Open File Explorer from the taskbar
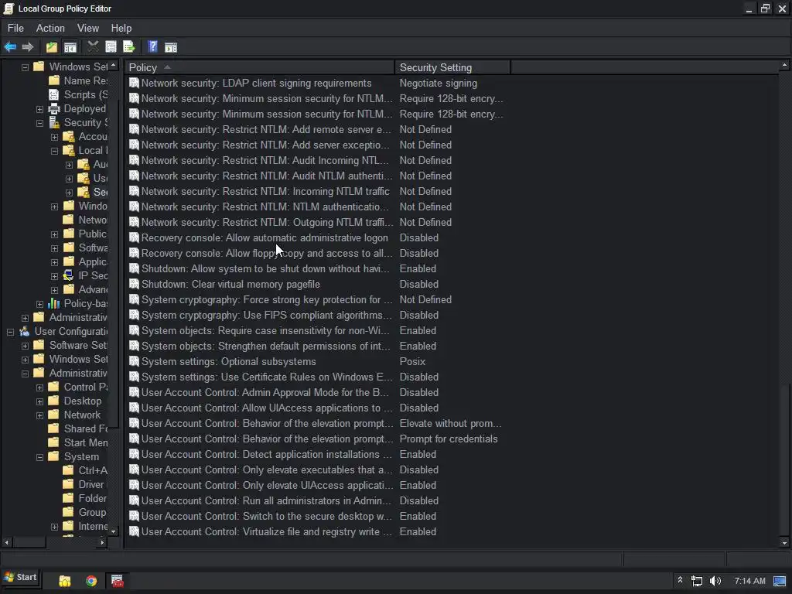This screenshot has height=594, width=792. click(x=65, y=581)
